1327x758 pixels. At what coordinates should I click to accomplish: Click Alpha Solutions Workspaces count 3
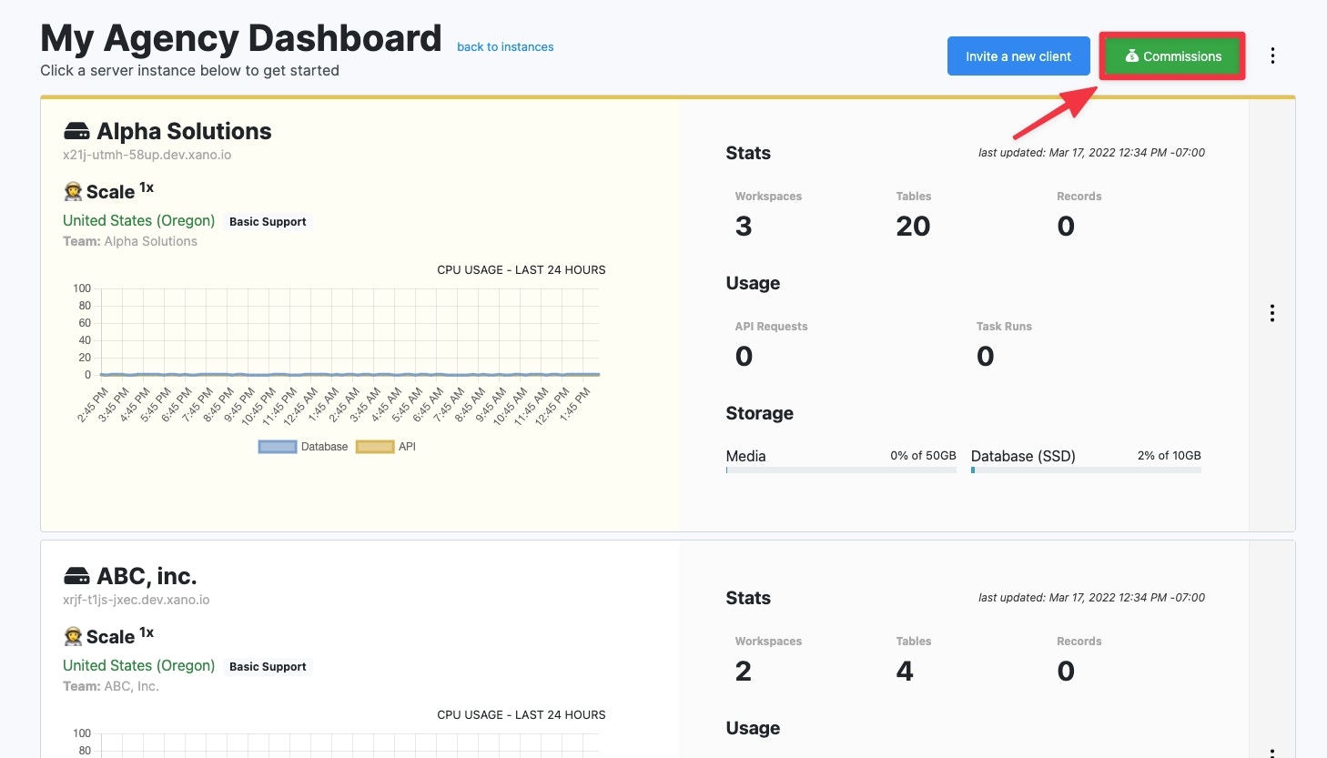pyautogui.click(x=744, y=227)
